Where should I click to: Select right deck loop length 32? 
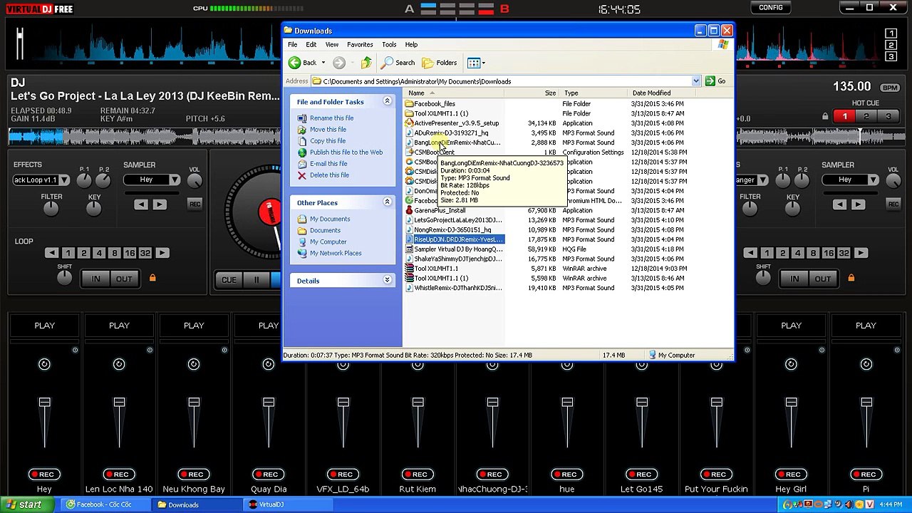pos(844,253)
